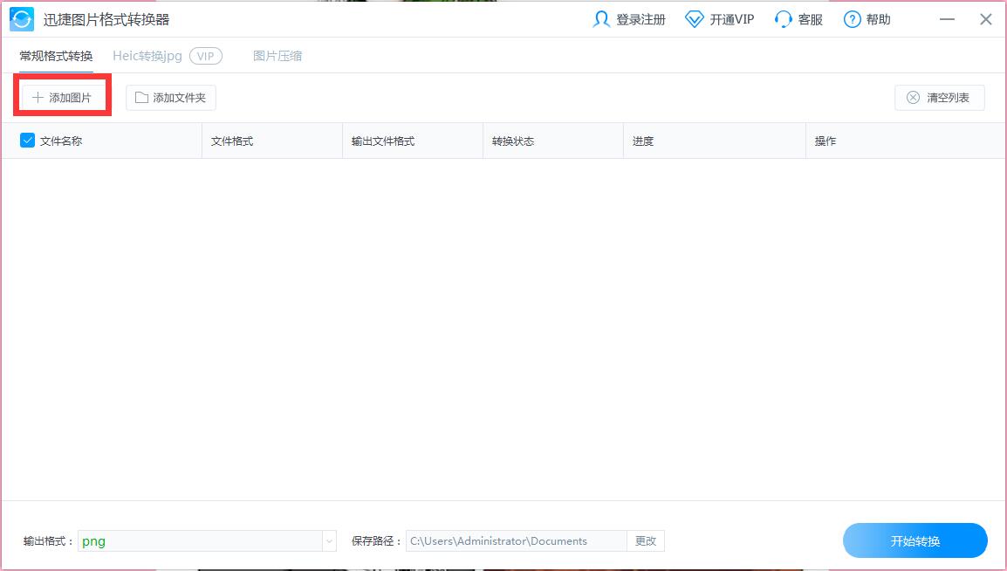This screenshot has width=1007, height=571.
Task: Click the folder icon on 添加文件夹 button
Action: point(140,98)
